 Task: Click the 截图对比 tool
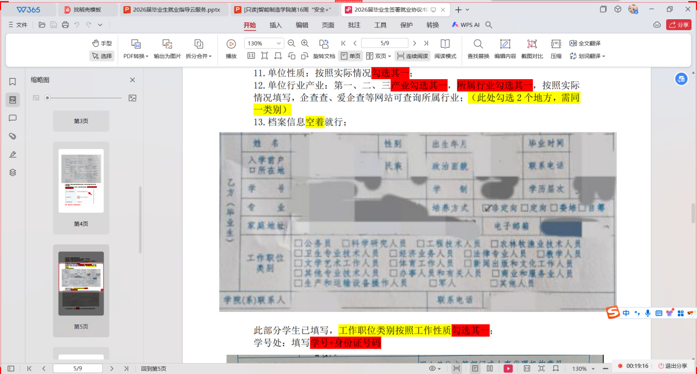(x=532, y=45)
